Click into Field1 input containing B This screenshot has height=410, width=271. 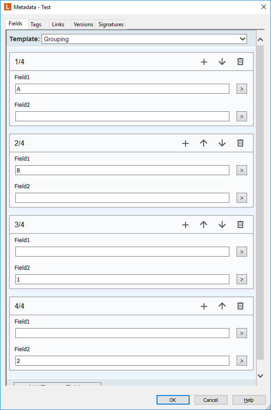tap(122, 170)
